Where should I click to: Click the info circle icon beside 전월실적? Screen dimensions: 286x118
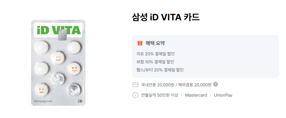coord(135,95)
